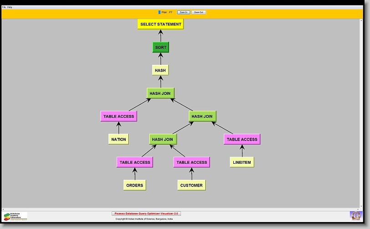Click the institute emblem icon at bottom right

pos(355,215)
